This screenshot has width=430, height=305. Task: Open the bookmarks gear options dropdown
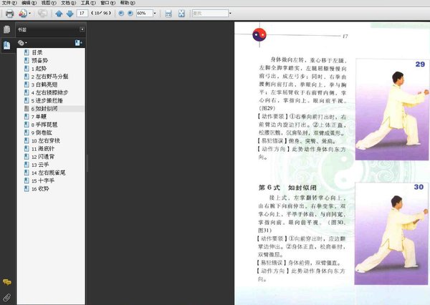pos(22,43)
